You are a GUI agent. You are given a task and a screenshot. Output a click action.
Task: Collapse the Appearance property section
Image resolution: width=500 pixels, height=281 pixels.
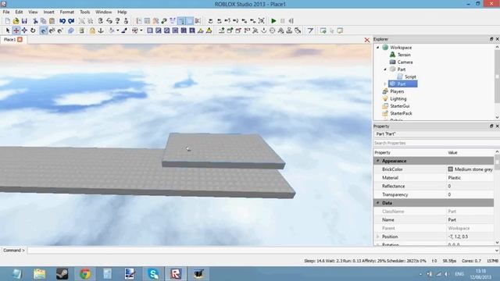pyautogui.click(x=378, y=161)
